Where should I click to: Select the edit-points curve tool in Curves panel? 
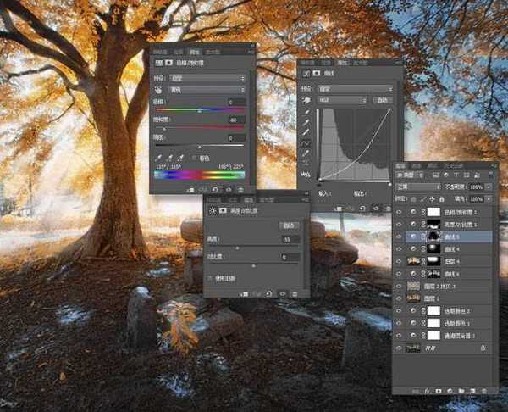click(x=306, y=143)
